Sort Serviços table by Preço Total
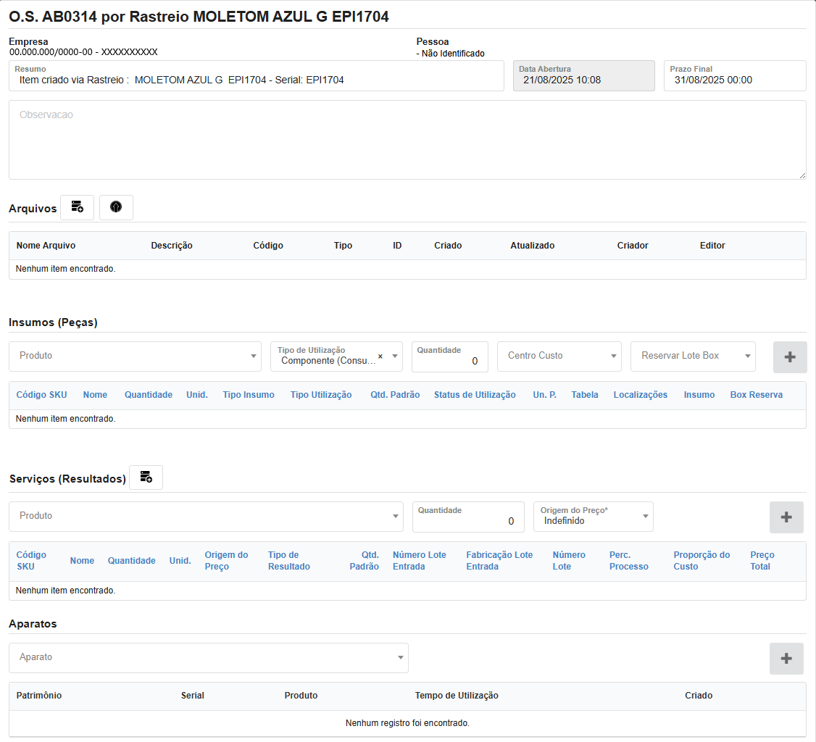This screenshot has width=816, height=742. (x=762, y=561)
